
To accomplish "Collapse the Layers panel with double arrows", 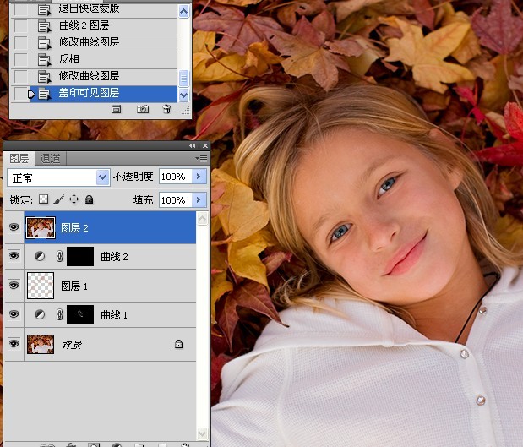I will [x=193, y=146].
